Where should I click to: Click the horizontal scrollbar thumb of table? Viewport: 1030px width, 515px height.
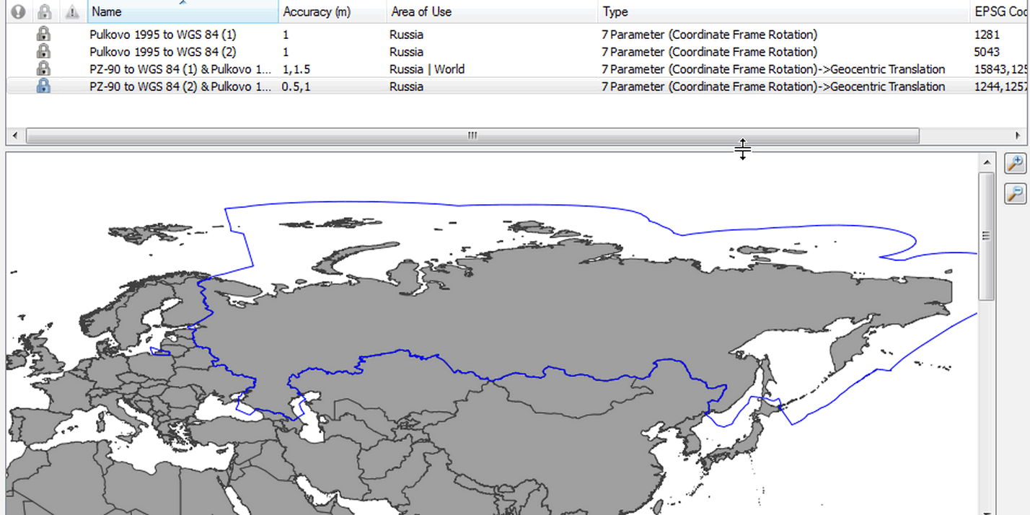[472, 136]
